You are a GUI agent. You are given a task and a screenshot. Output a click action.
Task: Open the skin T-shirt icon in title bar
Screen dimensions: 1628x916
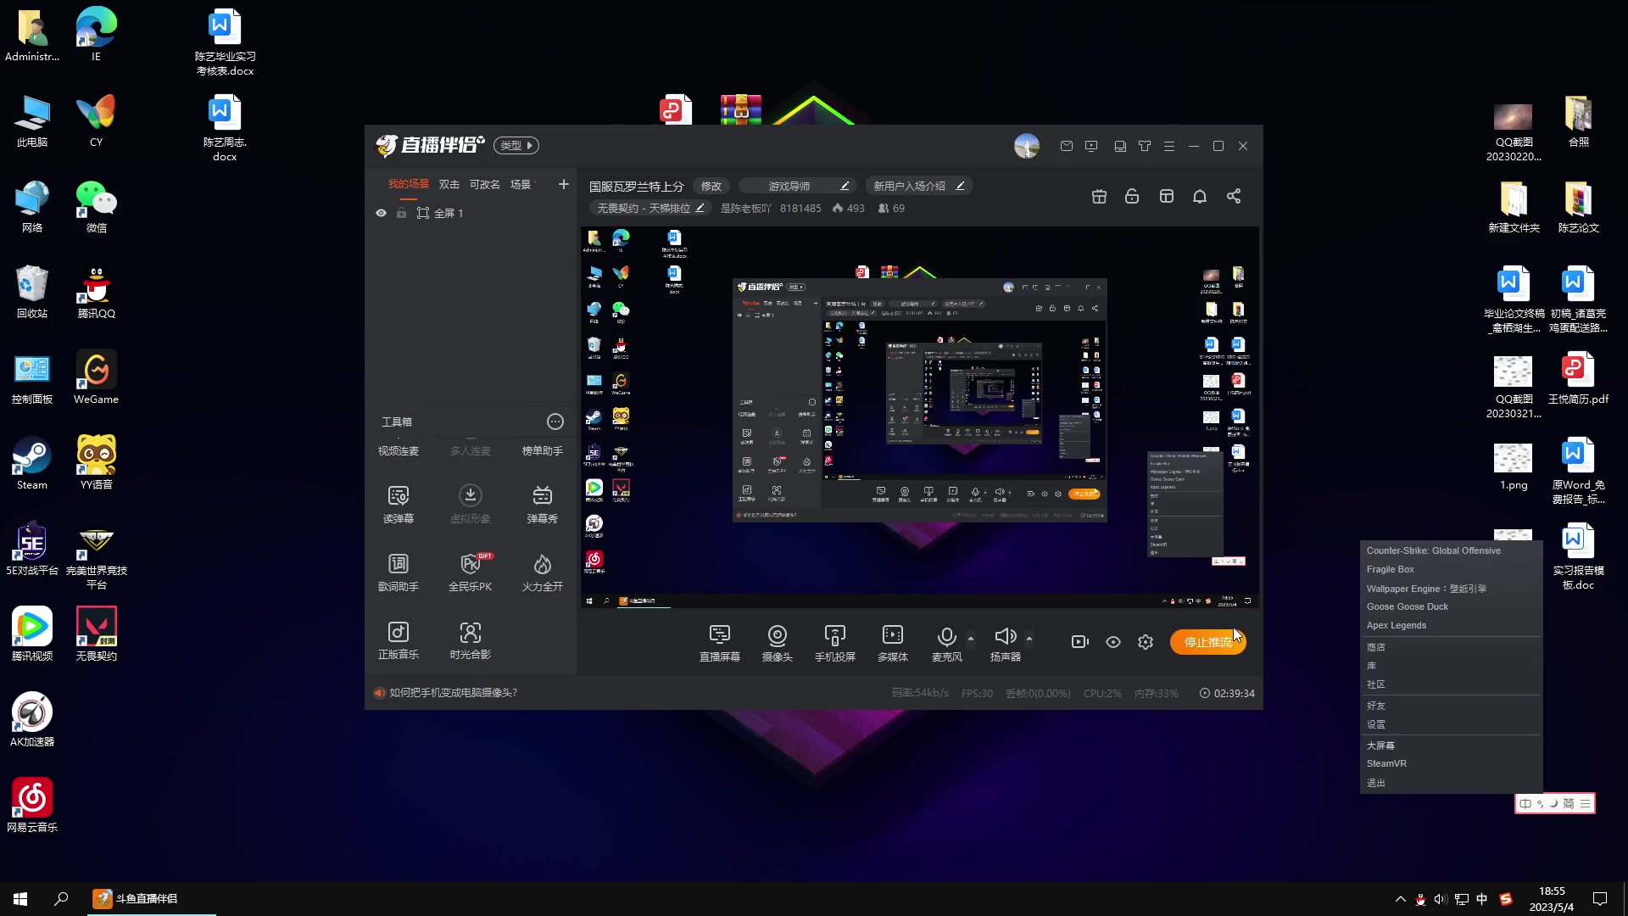coord(1145,146)
